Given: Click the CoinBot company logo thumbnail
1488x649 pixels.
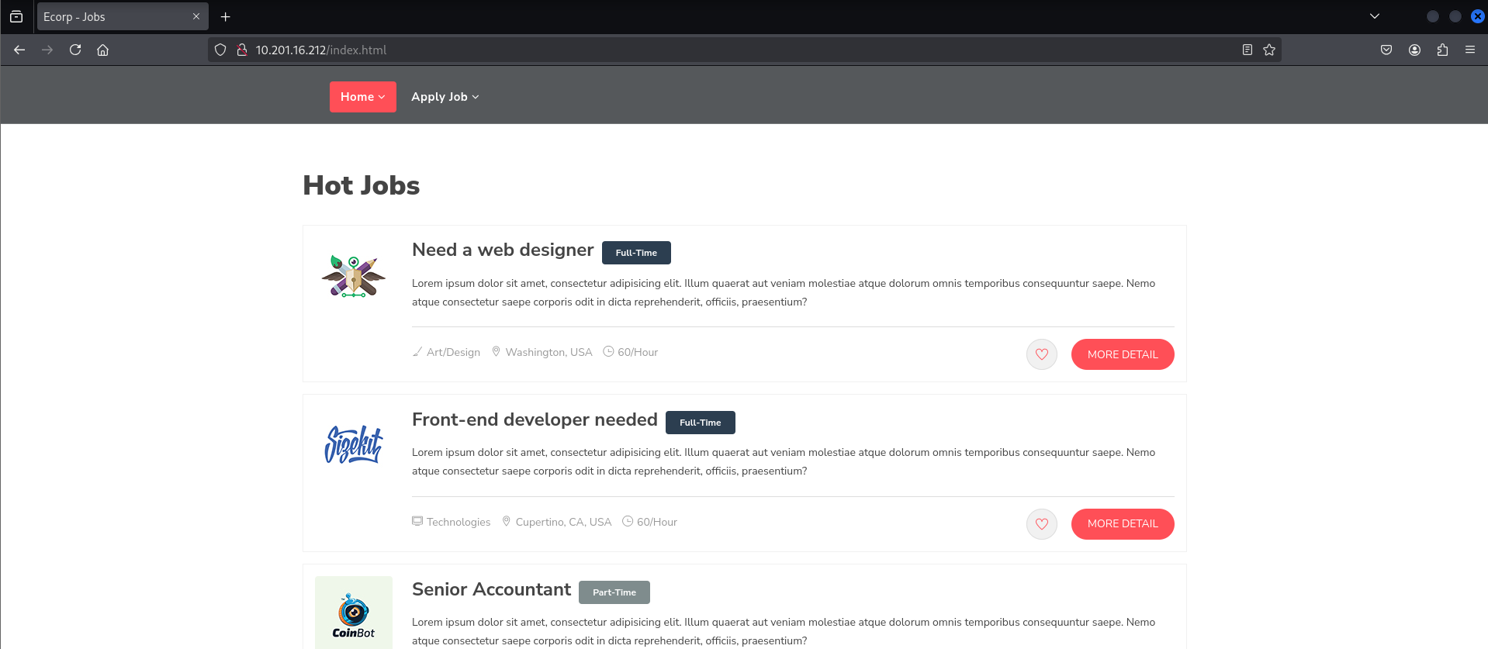Looking at the screenshot, I should coord(354,613).
